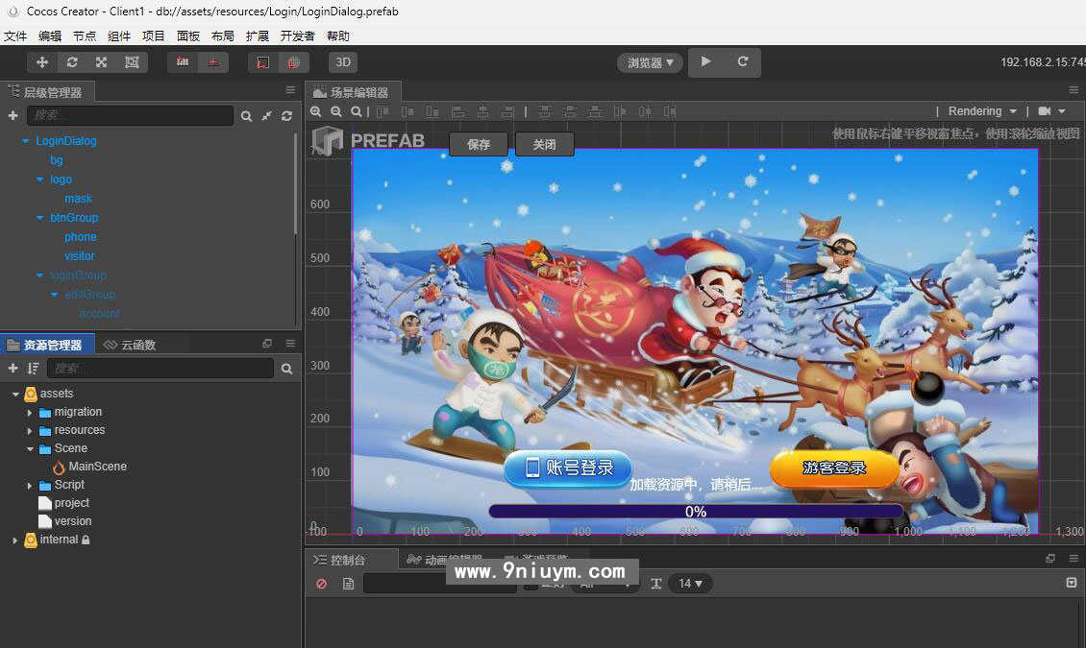Select the scale transform tool
Image resolution: width=1086 pixels, height=648 pixels.
pyautogui.click(x=101, y=62)
